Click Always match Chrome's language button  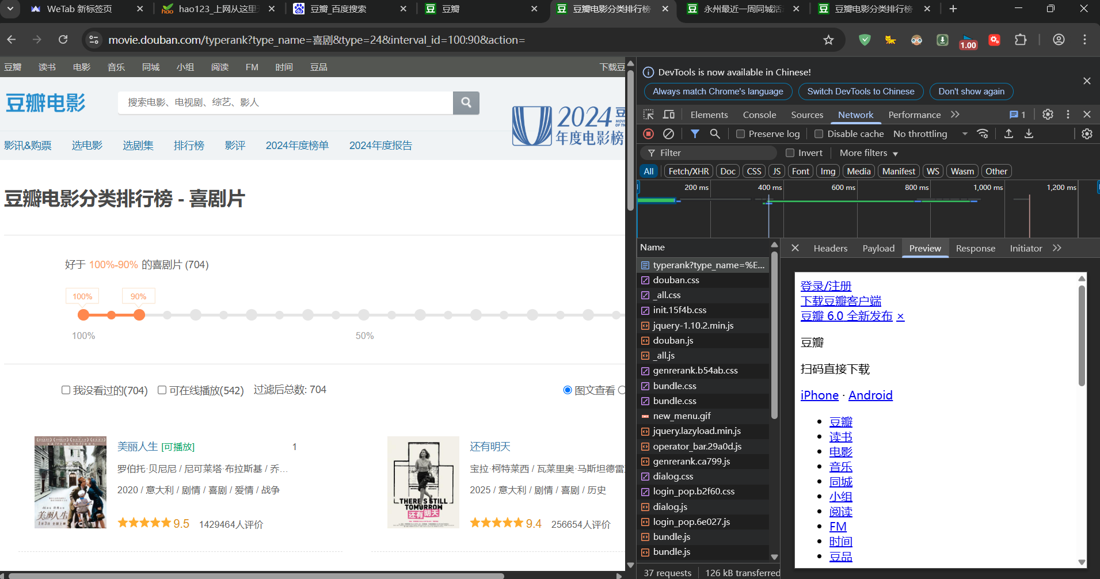click(x=718, y=92)
